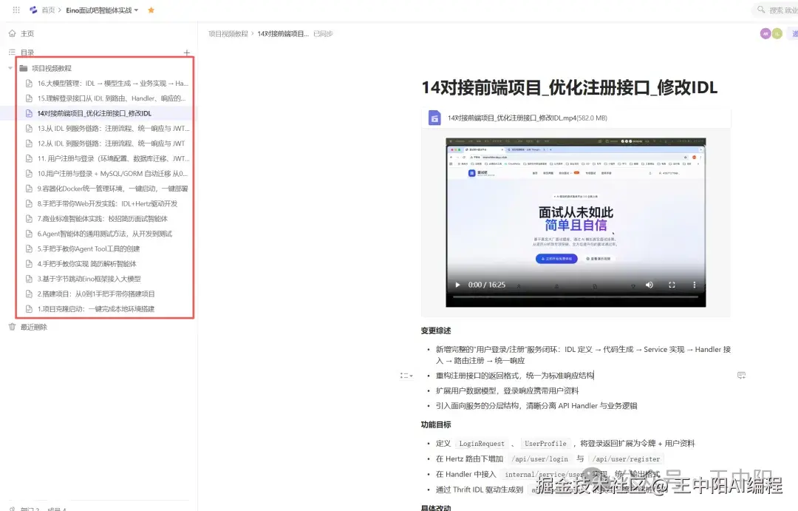Select 14对接前端项目_优化注册接口_修改IDL in the tree
This screenshot has width=798, height=511.
(x=94, y=113)
